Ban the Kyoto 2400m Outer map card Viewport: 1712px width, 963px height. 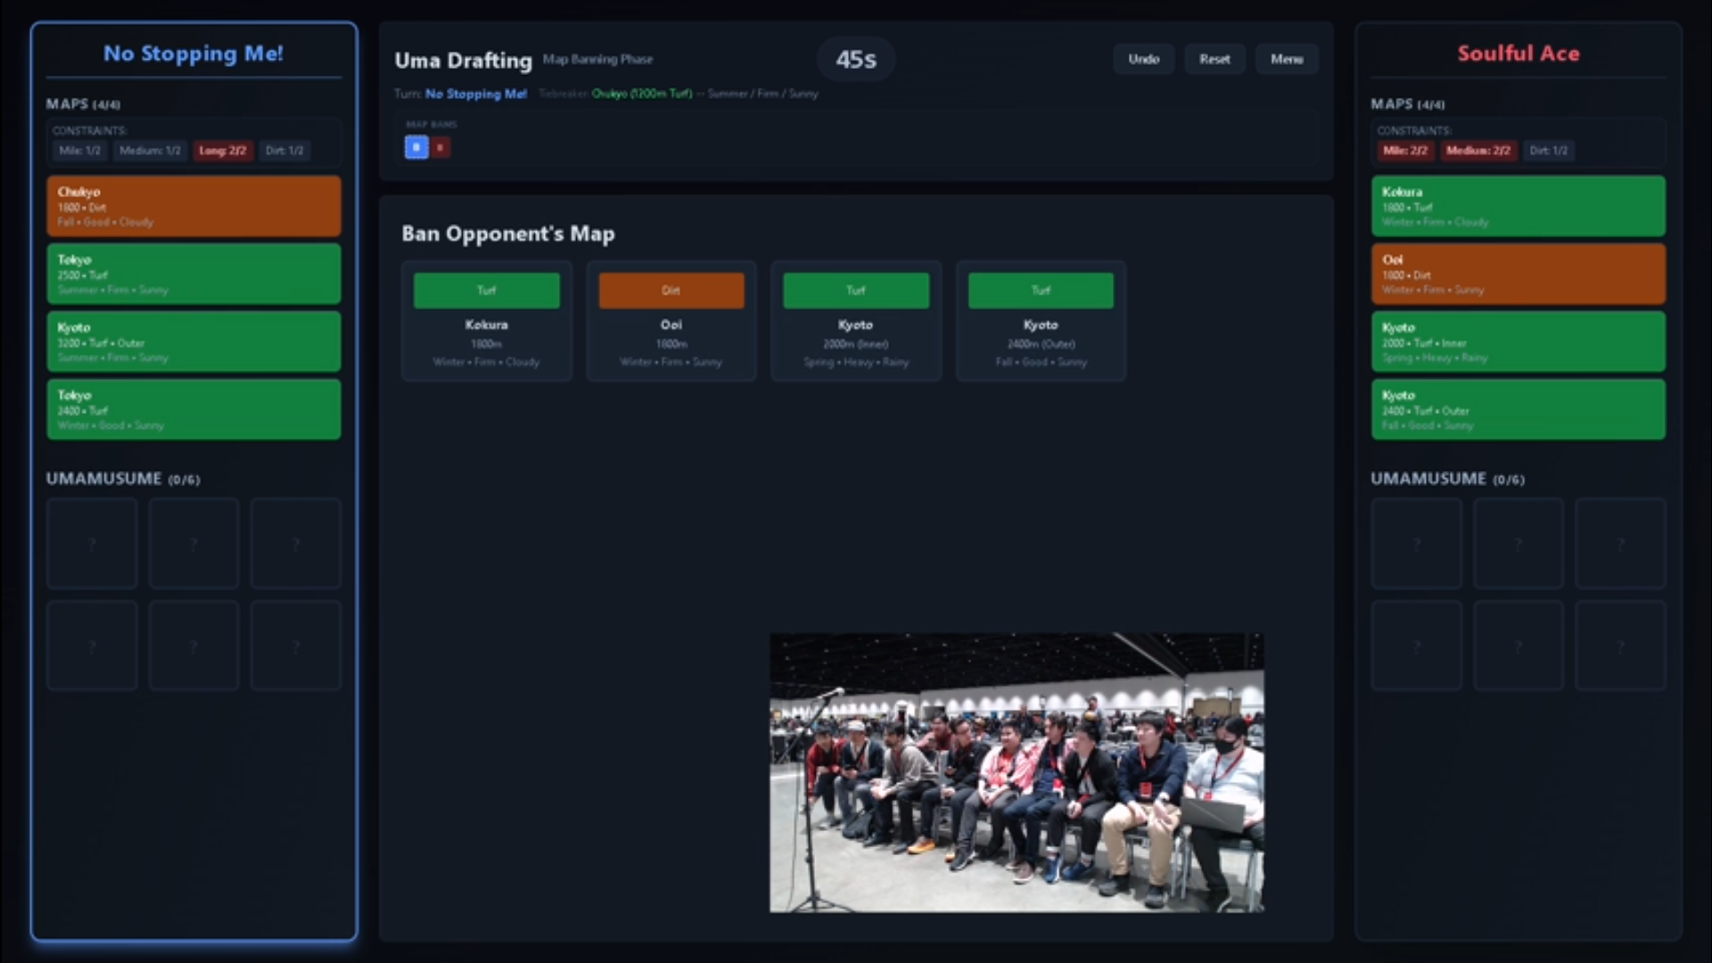tap(1041, 321)
